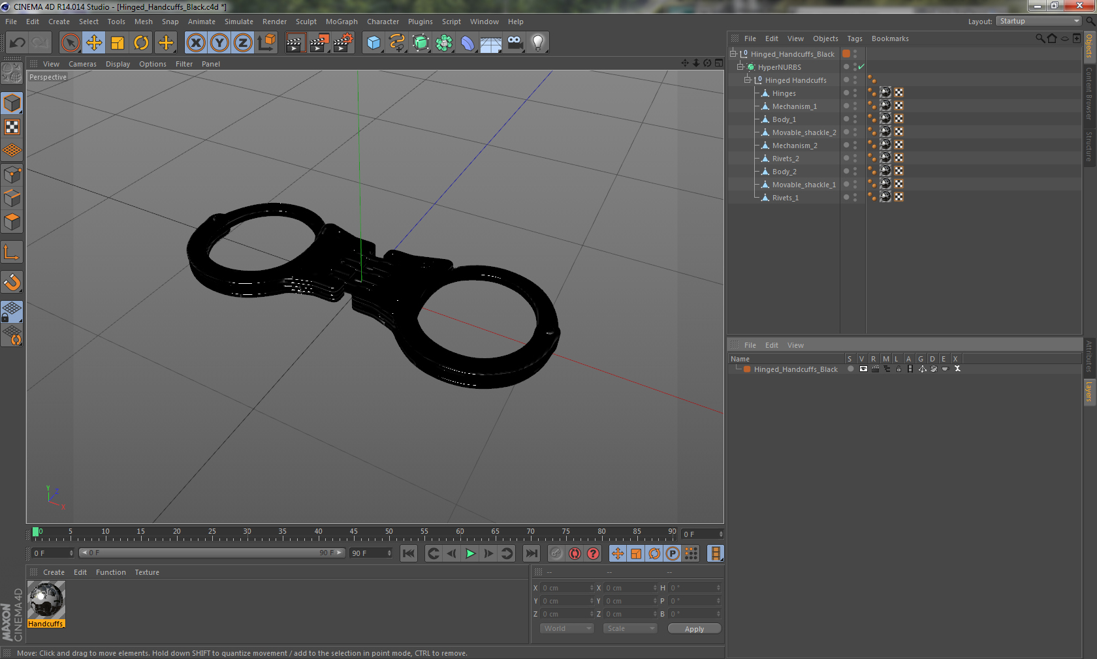Click the timeline ruler at frame 45
Screen dimensions: 1097x659
[354, 532]
